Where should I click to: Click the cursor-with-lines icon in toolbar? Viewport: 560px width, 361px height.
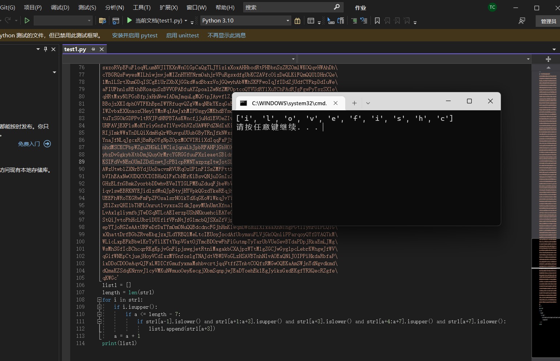[x=331, y=21]
